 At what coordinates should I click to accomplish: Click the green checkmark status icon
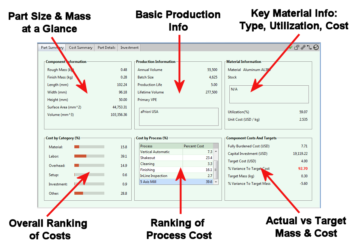pyautogui.click(x=291, y=47)
